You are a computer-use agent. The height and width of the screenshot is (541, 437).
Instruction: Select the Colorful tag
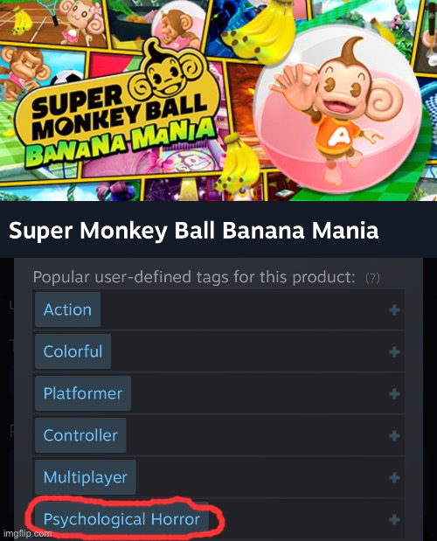click(73, 351)
